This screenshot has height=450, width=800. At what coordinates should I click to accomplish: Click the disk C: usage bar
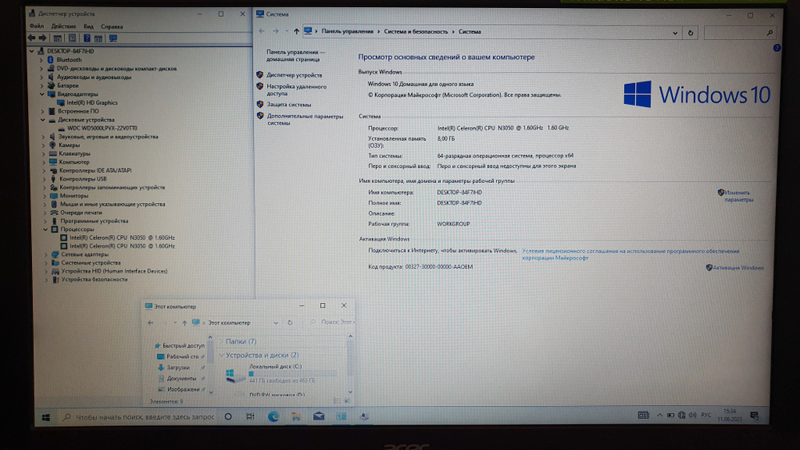292,373
